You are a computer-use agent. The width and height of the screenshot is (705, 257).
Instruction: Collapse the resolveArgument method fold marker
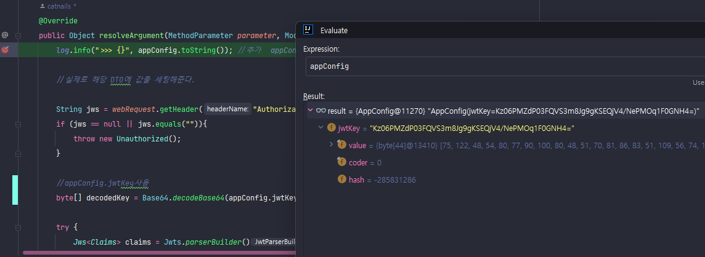[18, 35]
